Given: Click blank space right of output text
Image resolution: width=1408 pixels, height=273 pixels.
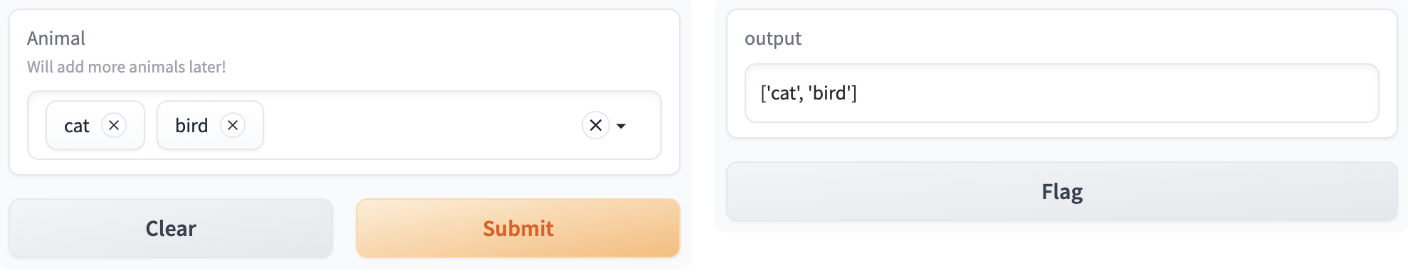Looking at the screenshot, I should click(1118, 93).
